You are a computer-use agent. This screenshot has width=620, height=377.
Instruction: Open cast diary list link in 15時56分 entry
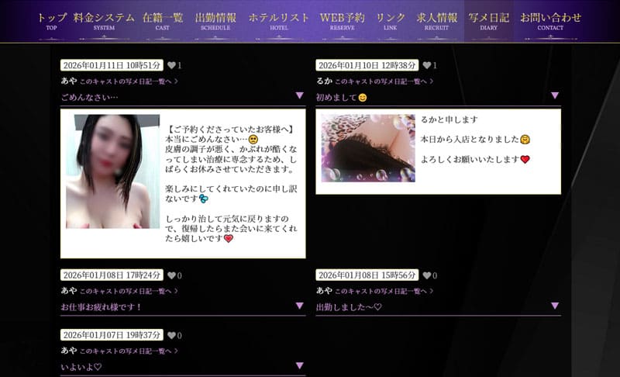[x=384, y=291]
